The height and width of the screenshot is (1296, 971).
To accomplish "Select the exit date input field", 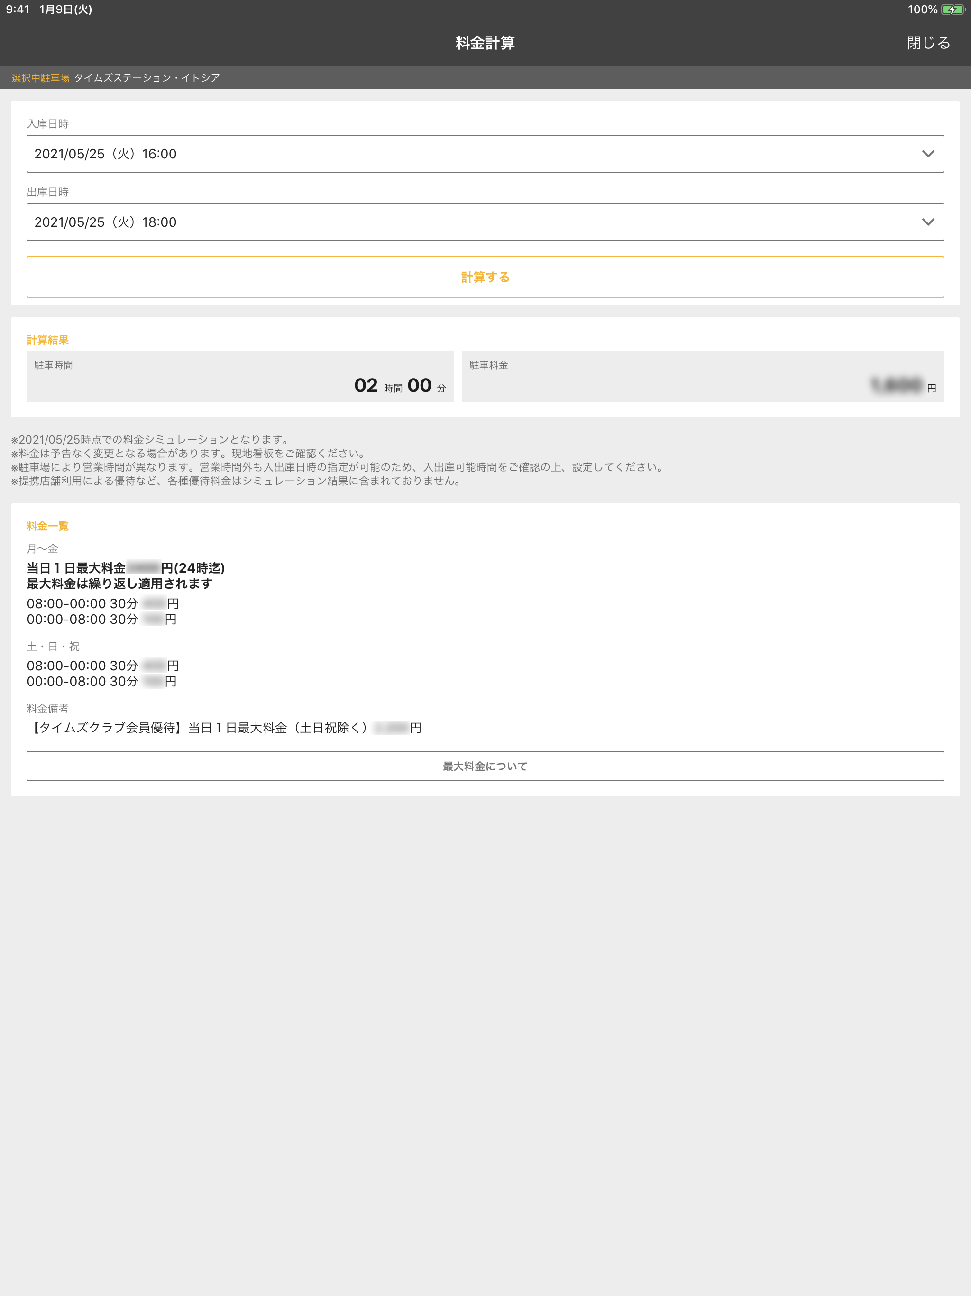I will pyautogui.click(x=234, y=222).
